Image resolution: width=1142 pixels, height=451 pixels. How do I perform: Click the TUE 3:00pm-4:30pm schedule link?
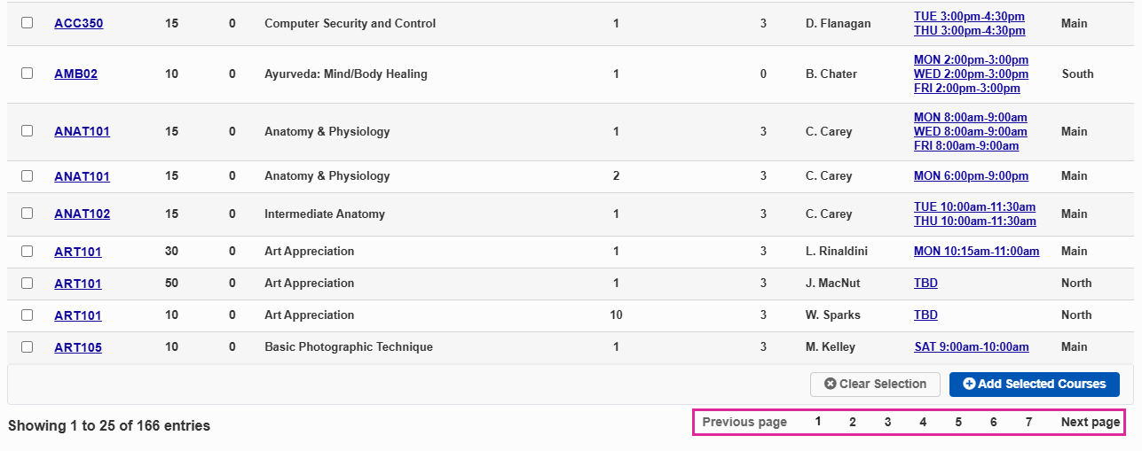tap(969, 17)
